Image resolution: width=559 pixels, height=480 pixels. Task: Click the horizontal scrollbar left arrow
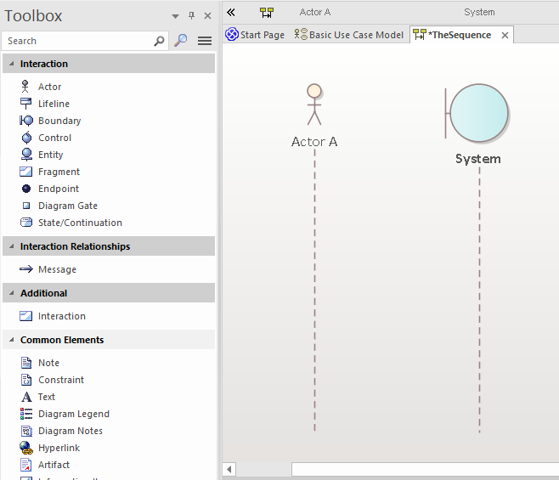coord(229,469)
